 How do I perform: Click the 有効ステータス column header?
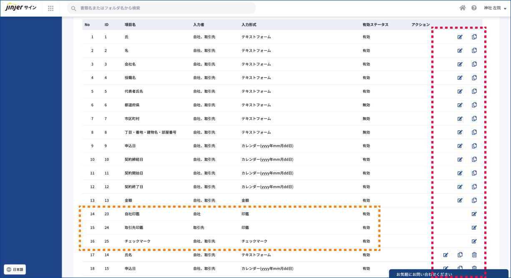[x=375, y=25]
